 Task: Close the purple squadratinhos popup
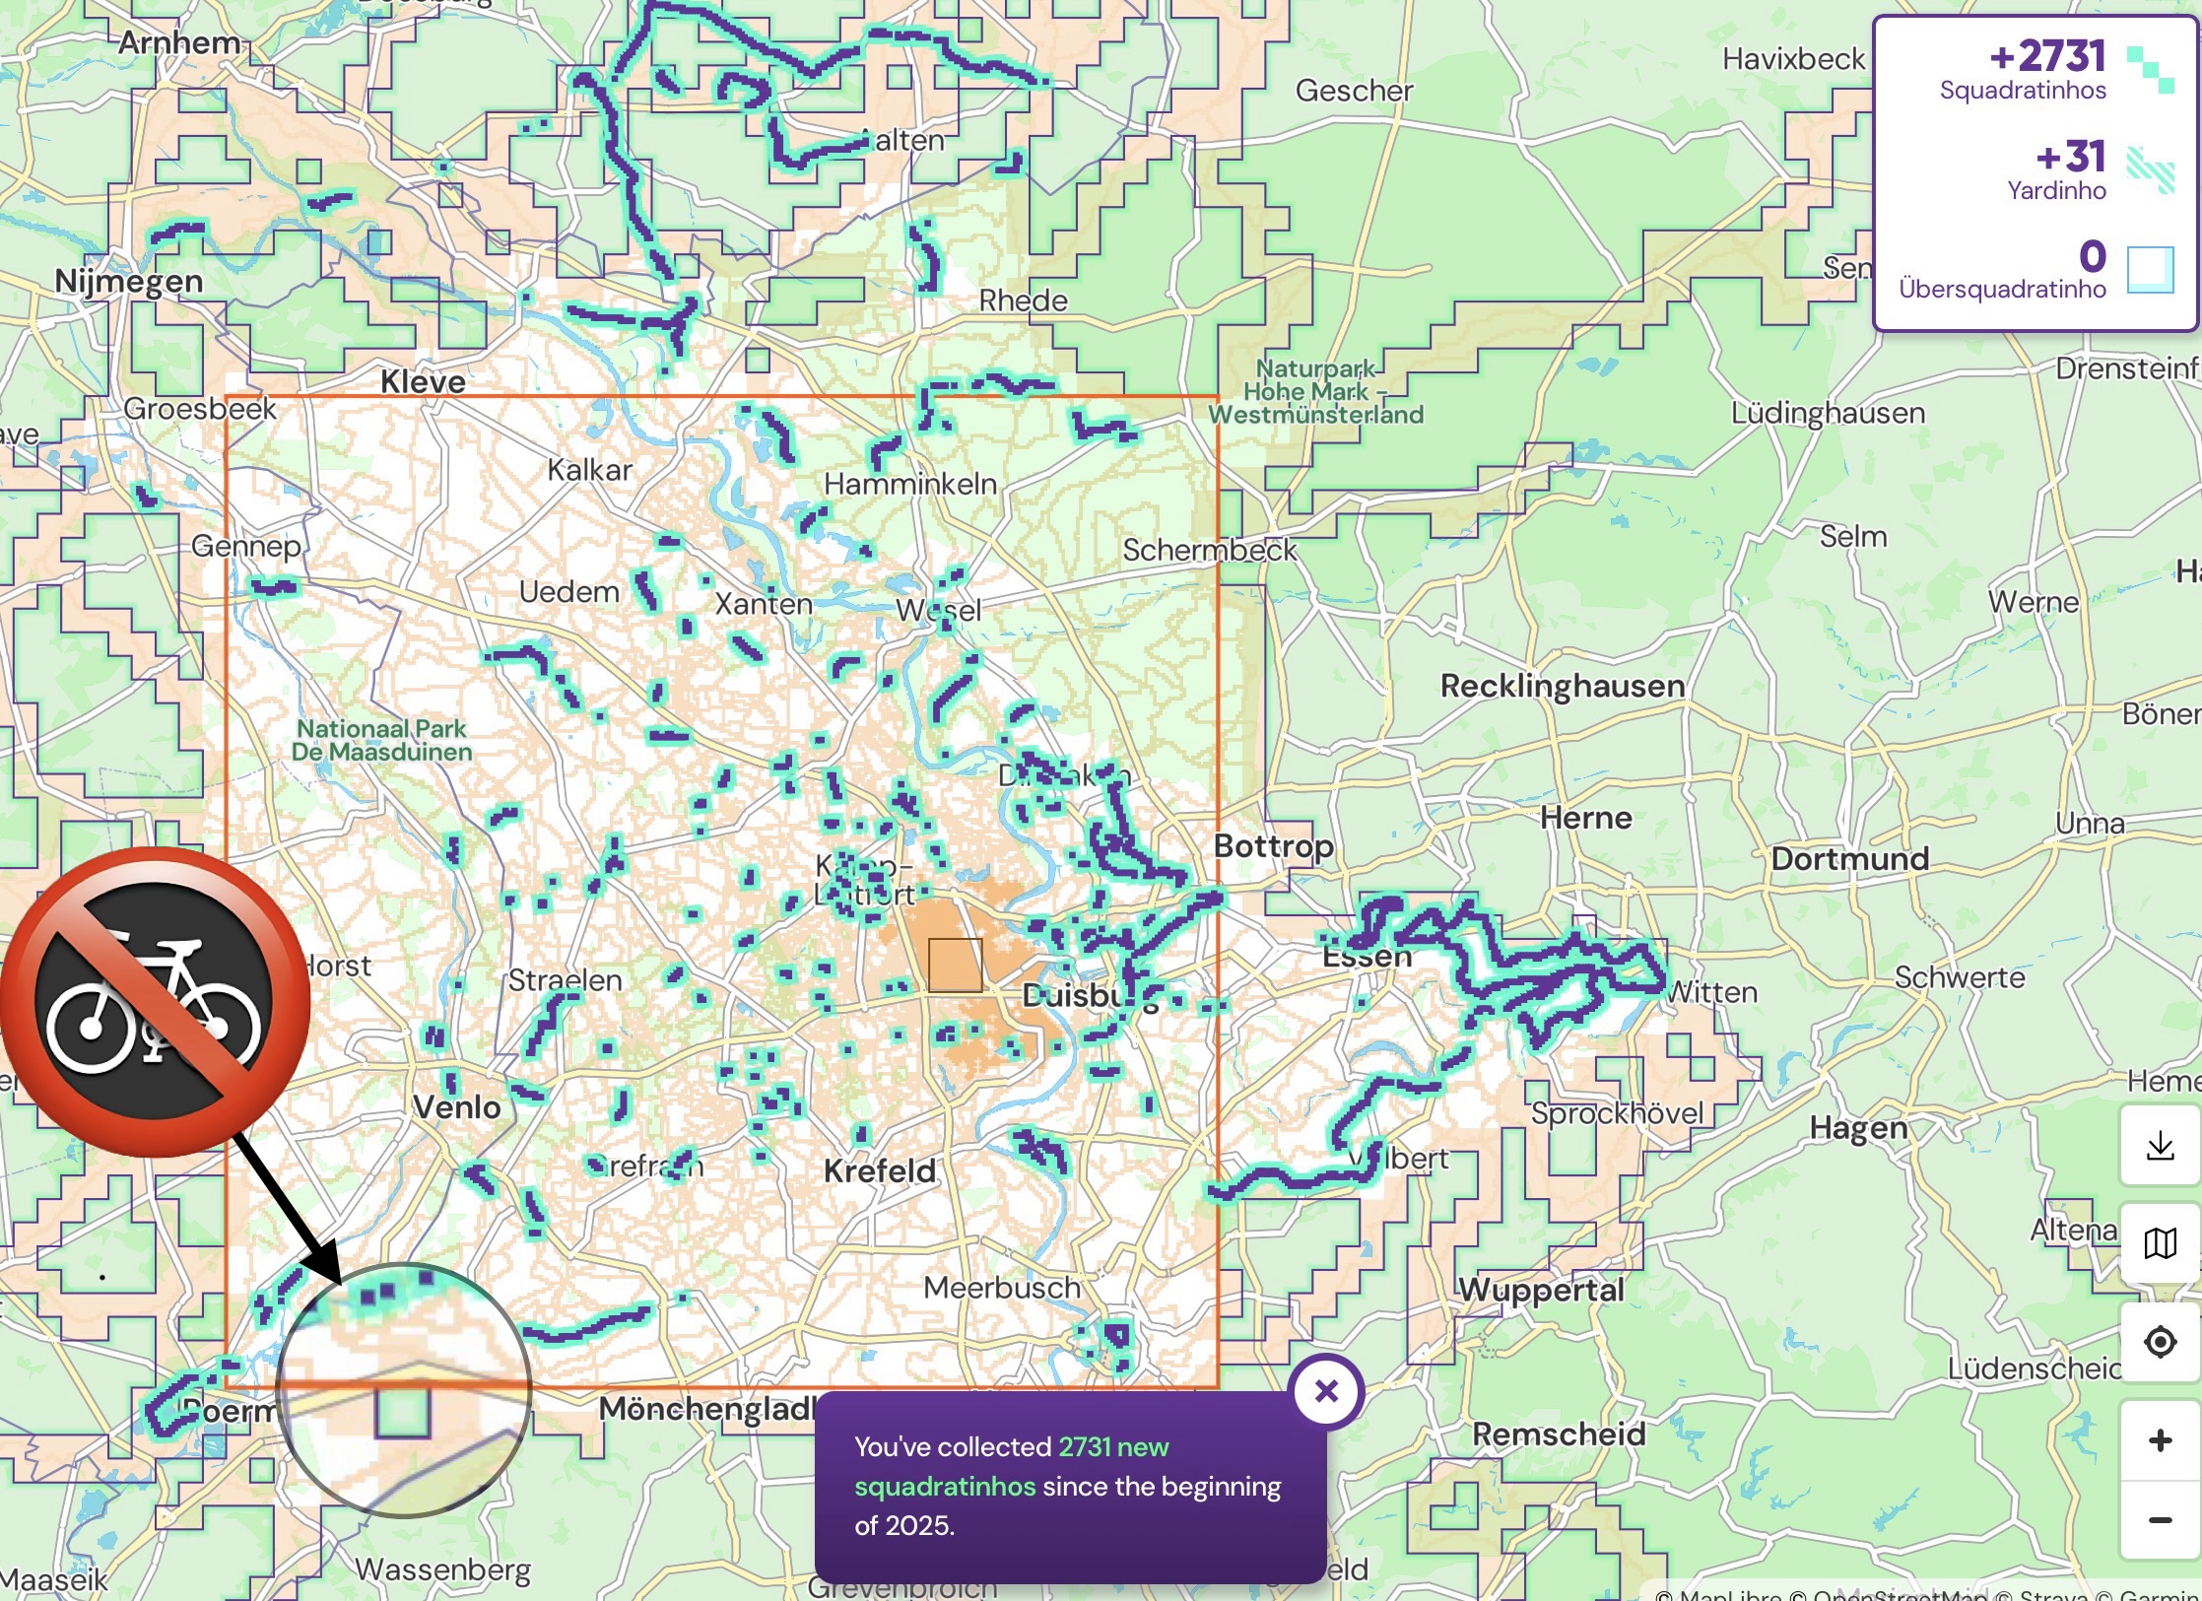(1326, 1391)
